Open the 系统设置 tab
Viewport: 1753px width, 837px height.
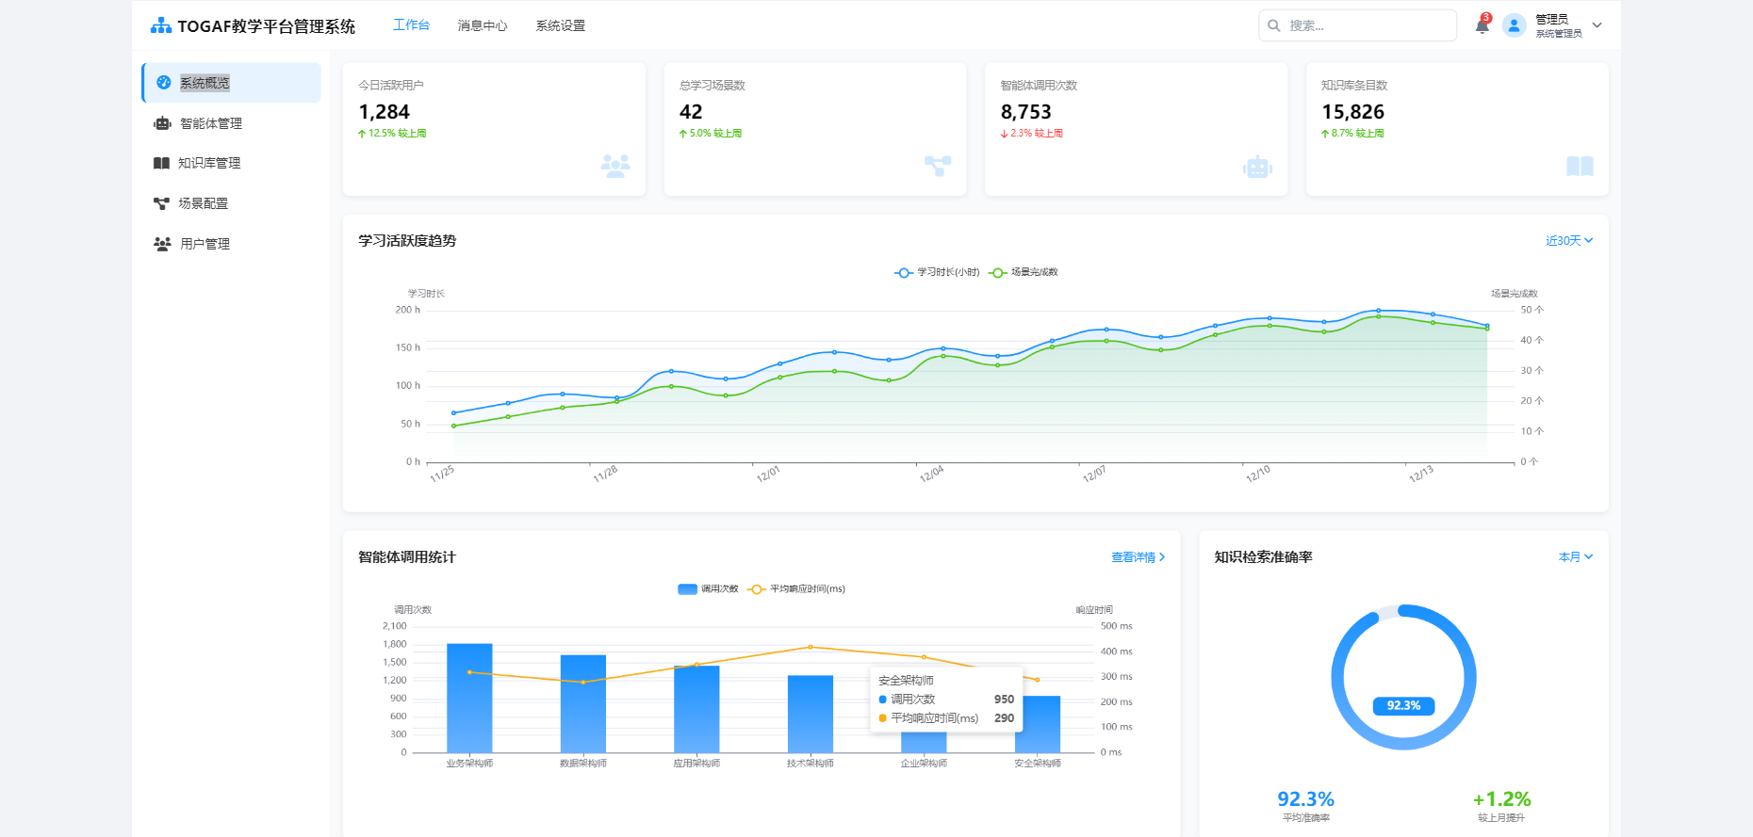pos(561,25)
